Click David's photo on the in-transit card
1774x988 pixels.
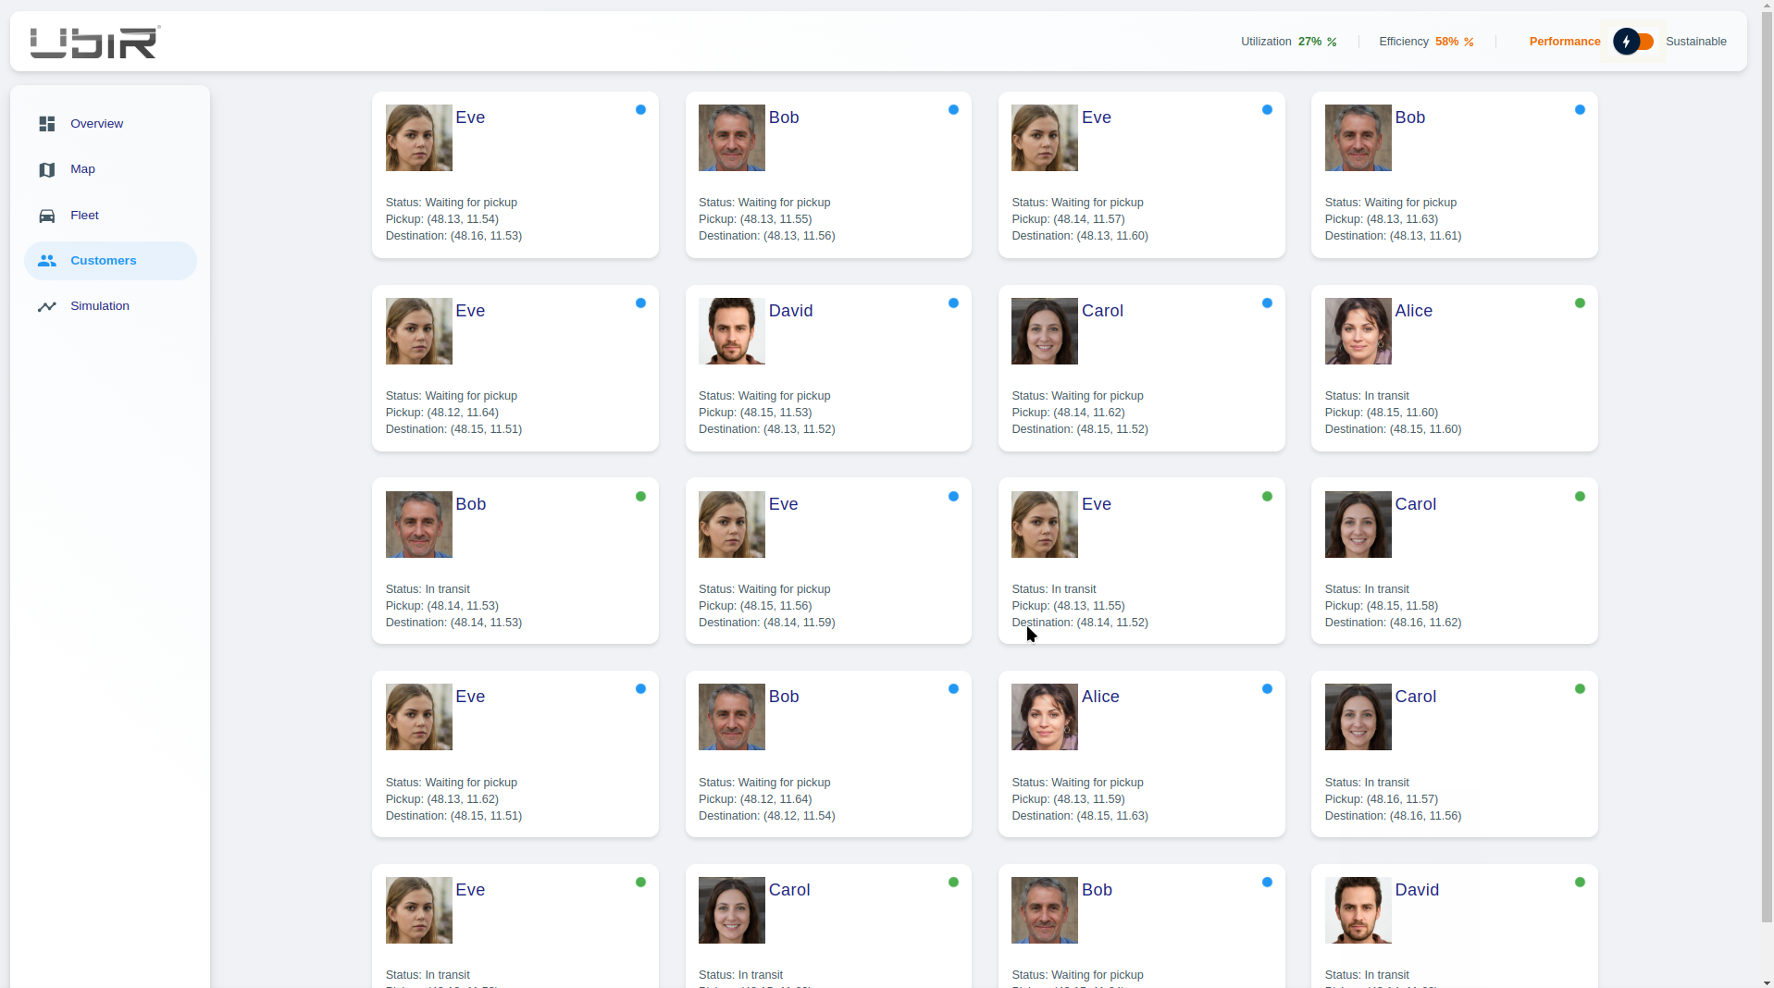(1358, 910)
